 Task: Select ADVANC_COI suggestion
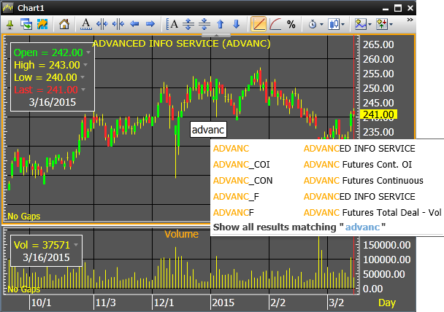pyautogui.click(x=242, y=165)
